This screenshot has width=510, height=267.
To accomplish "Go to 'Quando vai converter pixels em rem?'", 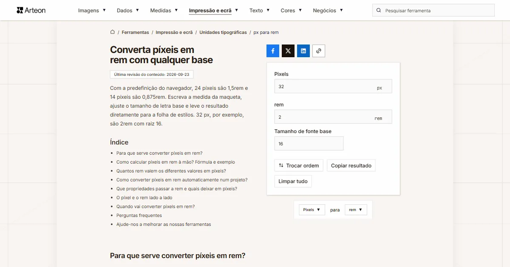I will (x=156, y=206).
